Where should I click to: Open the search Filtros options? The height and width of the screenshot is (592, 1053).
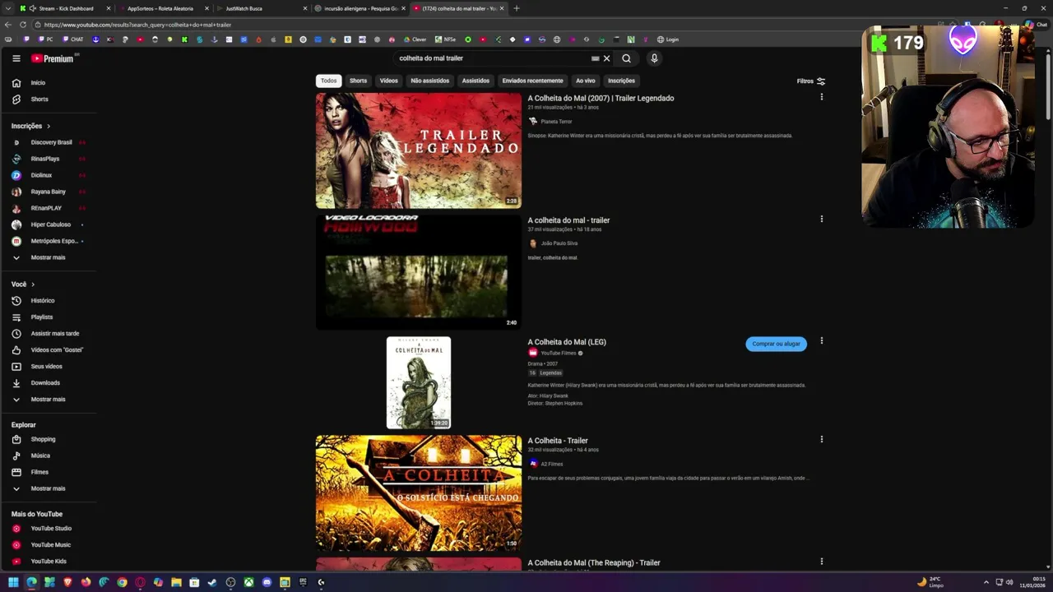(811, 81)
